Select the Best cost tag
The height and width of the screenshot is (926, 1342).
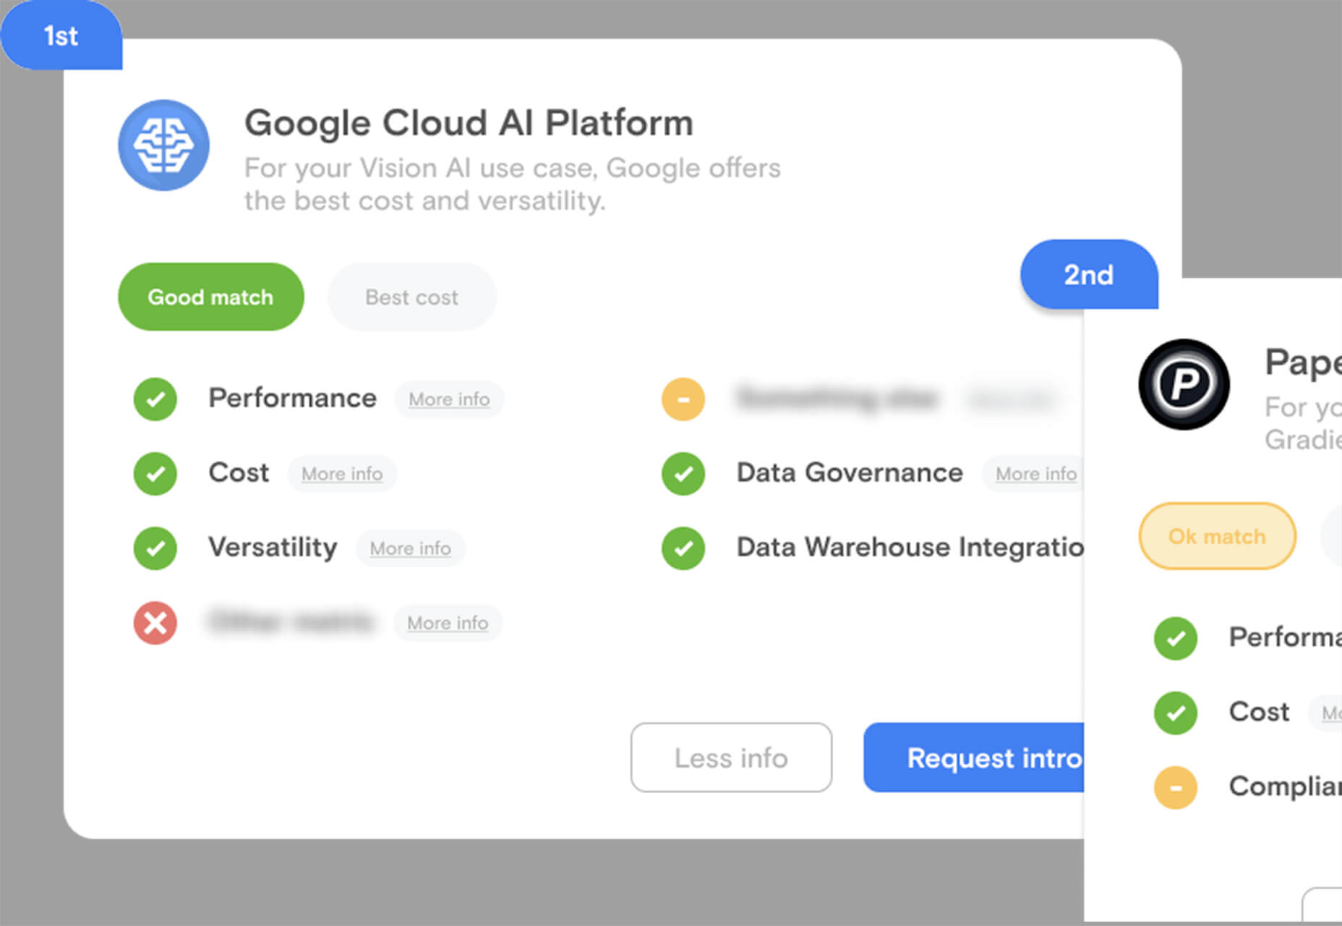[x=411, y=297]
